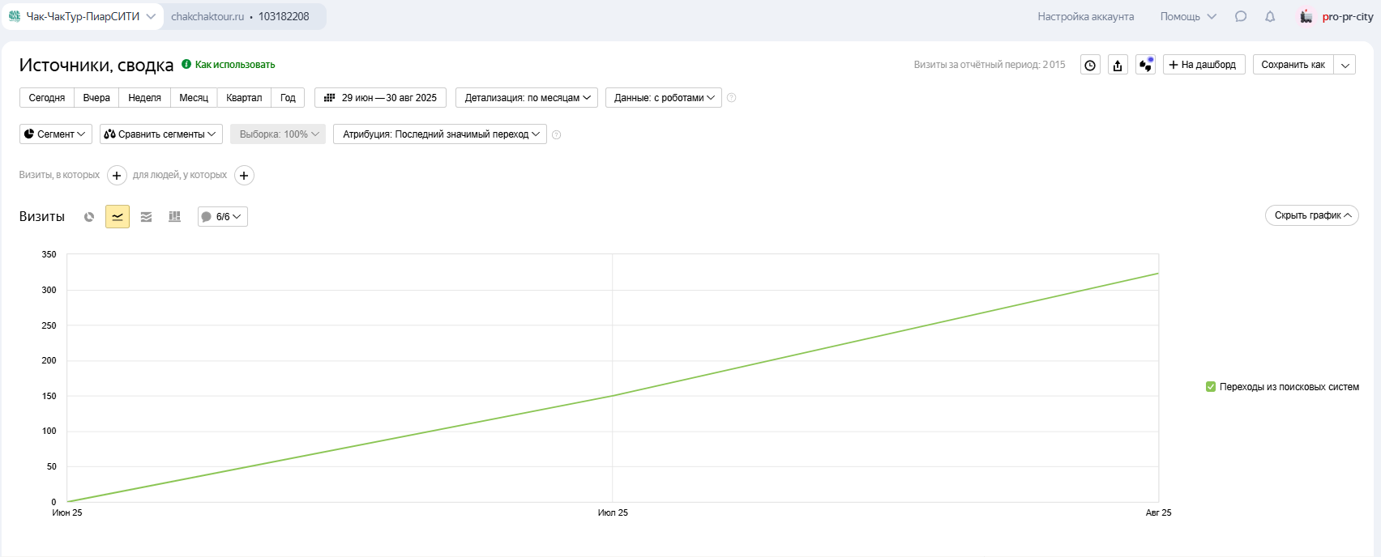Add visit condition with plus button
The image size is (1381, 557).
click(117, 176)
